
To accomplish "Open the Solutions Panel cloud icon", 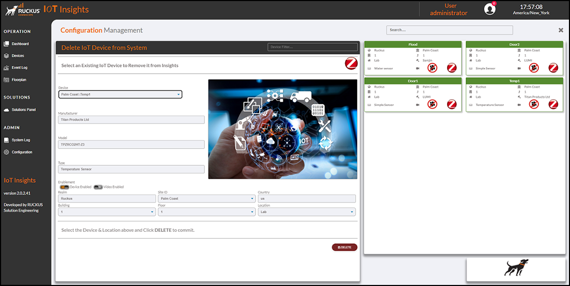I will (6, 110).
